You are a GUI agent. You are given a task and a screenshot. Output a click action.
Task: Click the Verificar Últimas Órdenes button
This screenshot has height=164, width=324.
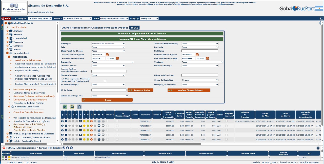189,90
